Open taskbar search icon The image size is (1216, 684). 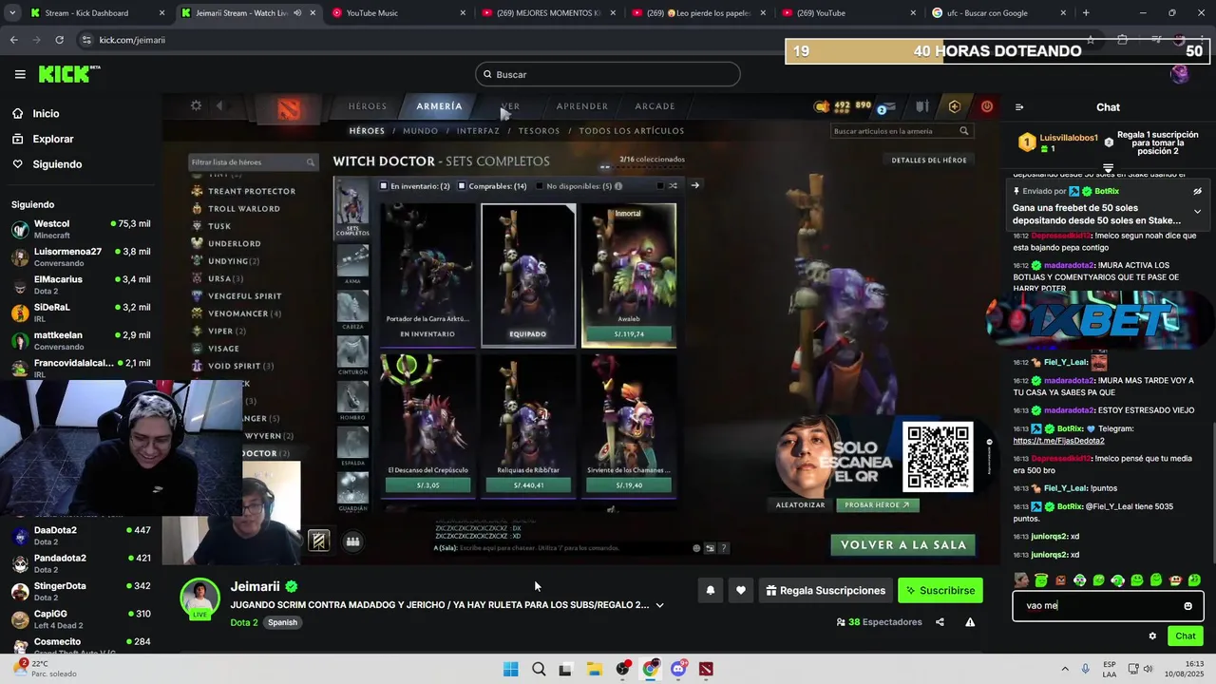[x=539, y=669]
